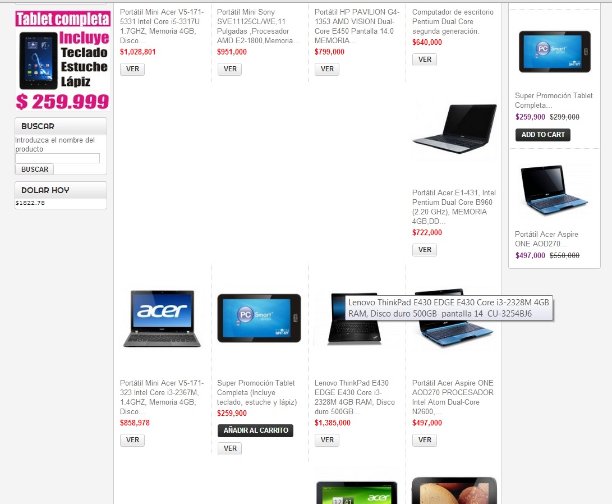
Task: Click the ADD TO CART button
Action: [543, 135]
